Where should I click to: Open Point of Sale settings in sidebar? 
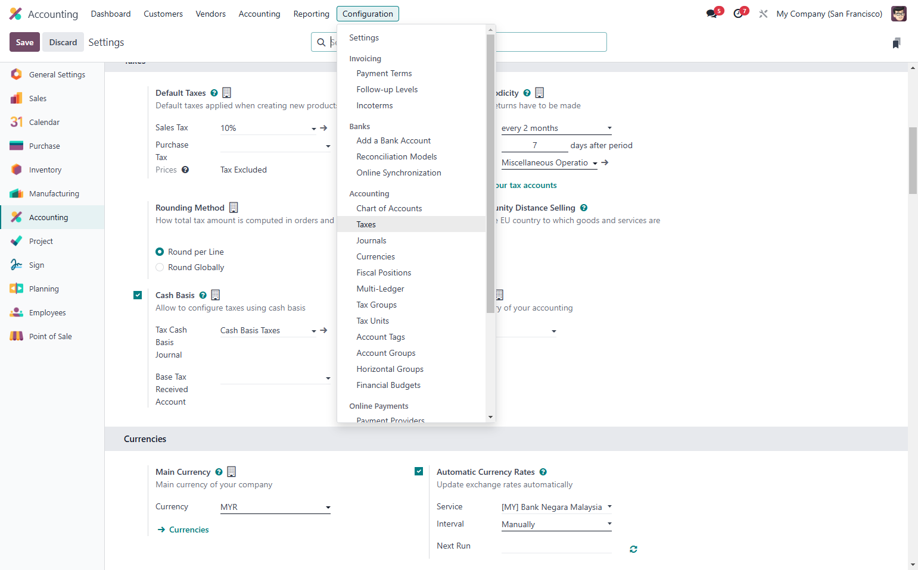tap(52, 336)
